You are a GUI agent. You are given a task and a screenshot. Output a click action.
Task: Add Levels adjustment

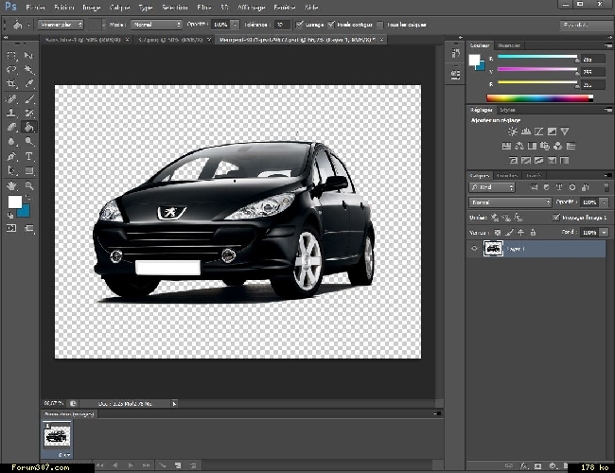(525, 131)
